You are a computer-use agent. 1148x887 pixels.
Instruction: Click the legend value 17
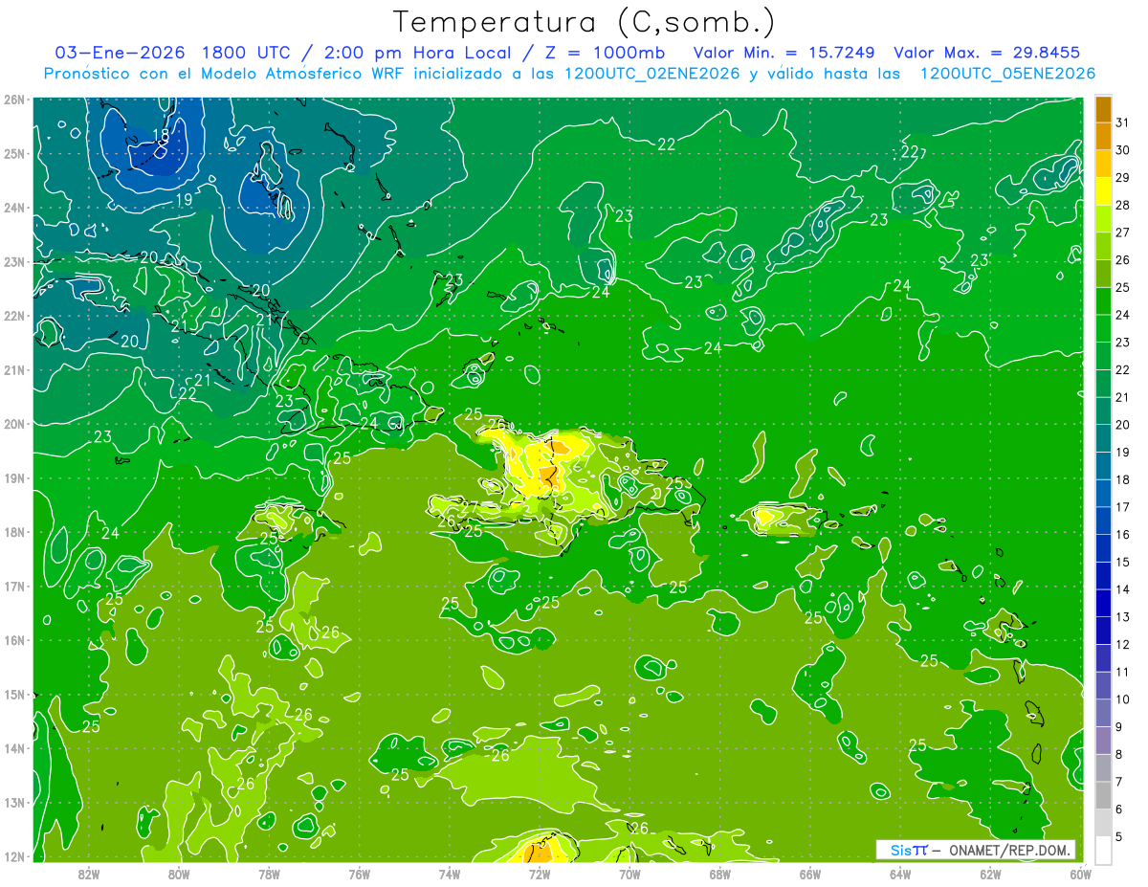point(1122,507)
